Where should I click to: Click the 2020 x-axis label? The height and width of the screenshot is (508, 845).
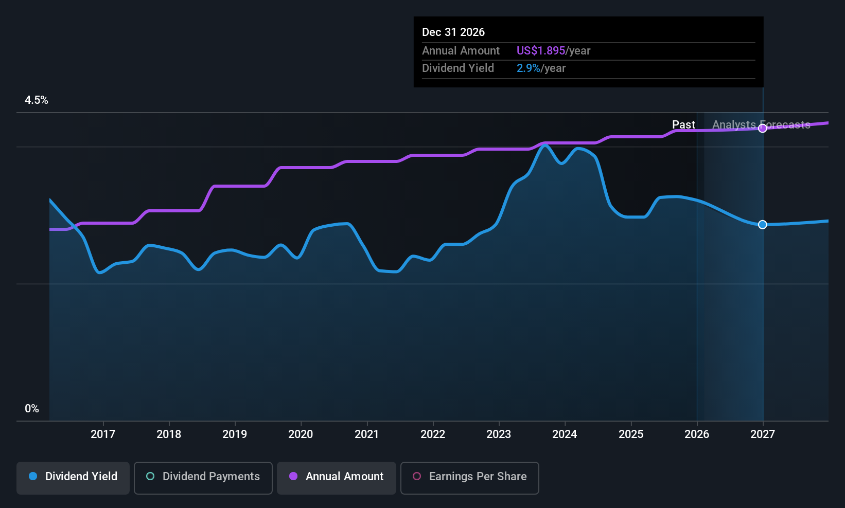pos(301,434)
